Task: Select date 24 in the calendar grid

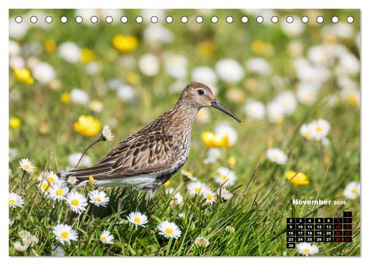Action: pyautogui.click(x=300, y=240)
